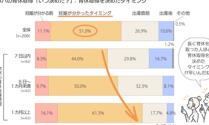Click the 16.1% pink segment
Image resolution: width=209 pixels, height=125 pixels.
pos(46,113)
